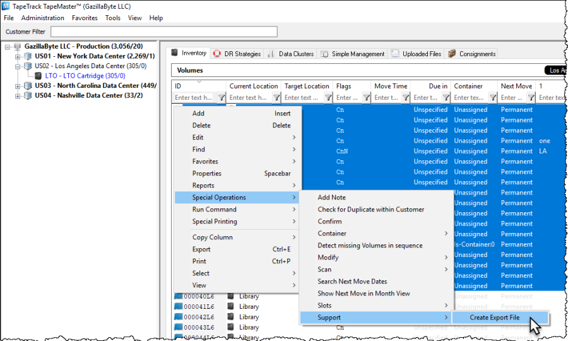Click the ID column filter funnel icon
568x341 pixels.
(222, 97)
